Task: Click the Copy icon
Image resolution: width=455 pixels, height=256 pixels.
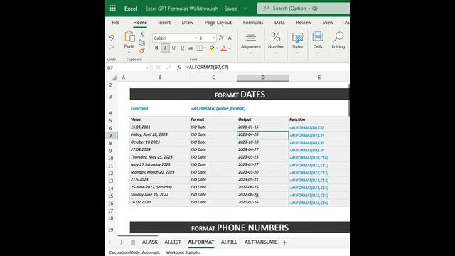Action: (x=142, y=43)
